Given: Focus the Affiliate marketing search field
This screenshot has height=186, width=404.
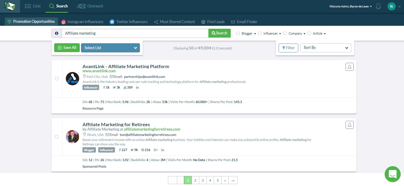Looking at the screenshot, I should coord(135,33).
